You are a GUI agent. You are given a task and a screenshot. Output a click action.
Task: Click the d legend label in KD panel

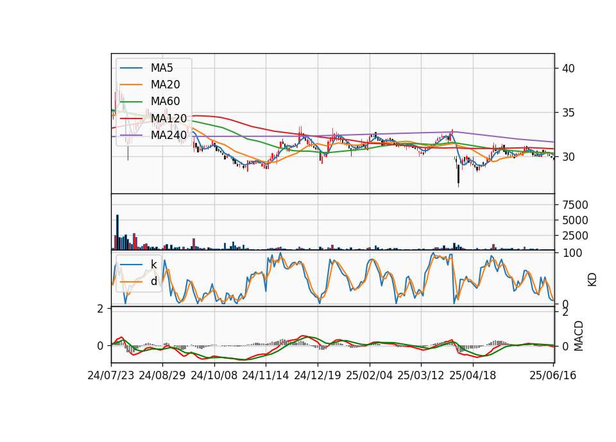[153, 281]
